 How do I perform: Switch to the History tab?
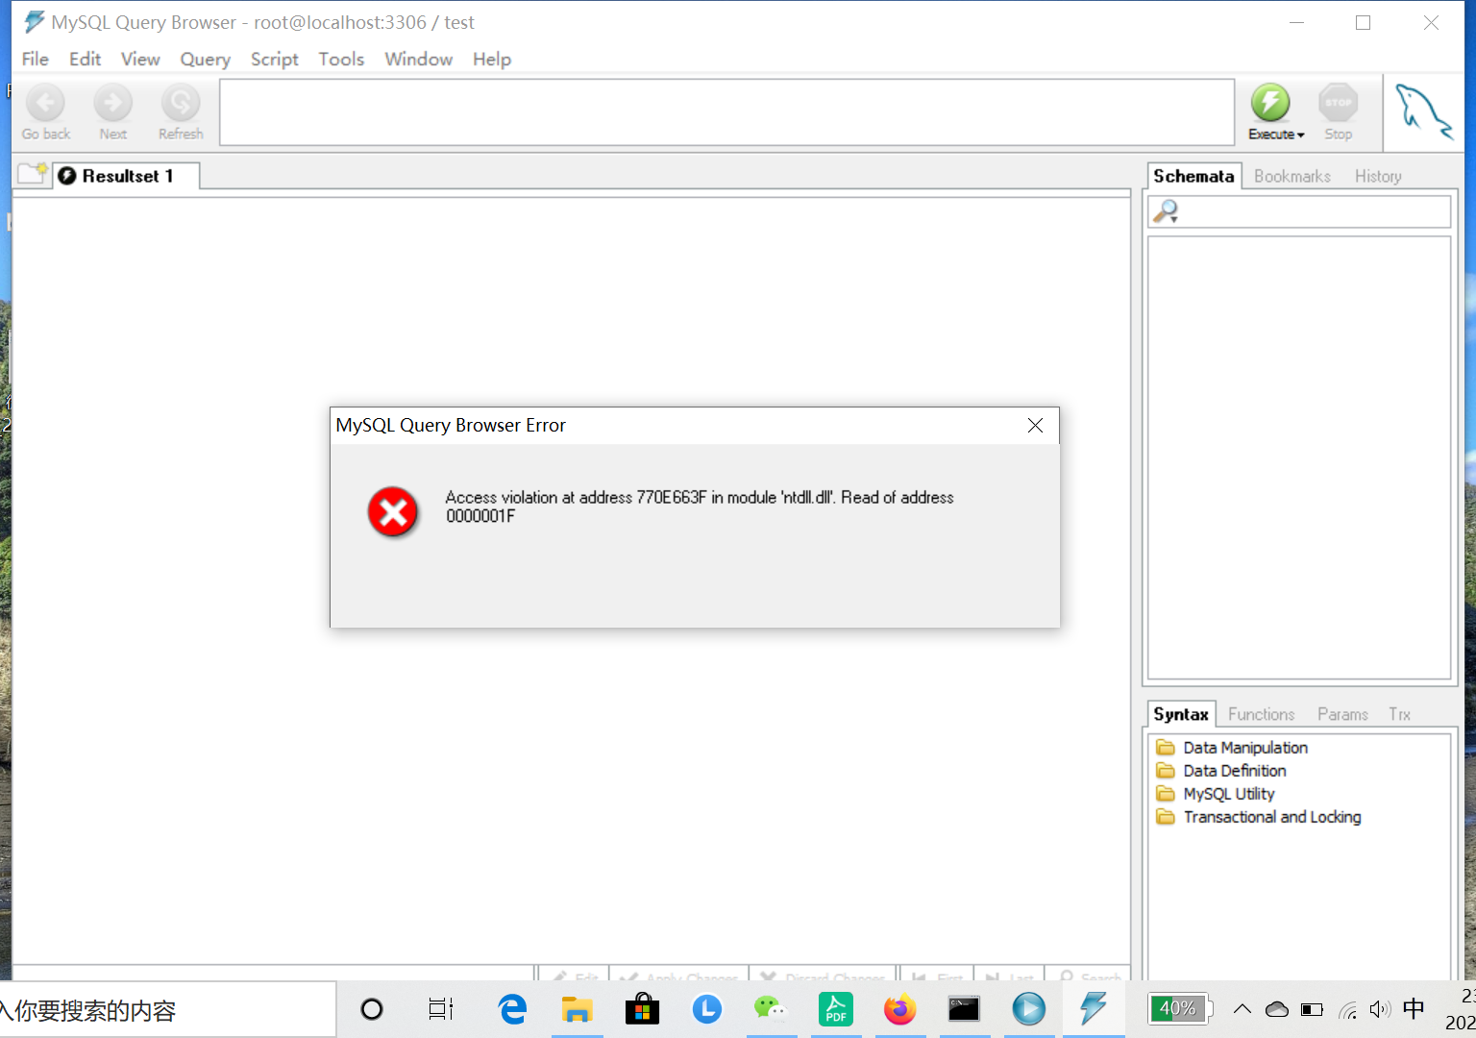[x=1378, y=176]
